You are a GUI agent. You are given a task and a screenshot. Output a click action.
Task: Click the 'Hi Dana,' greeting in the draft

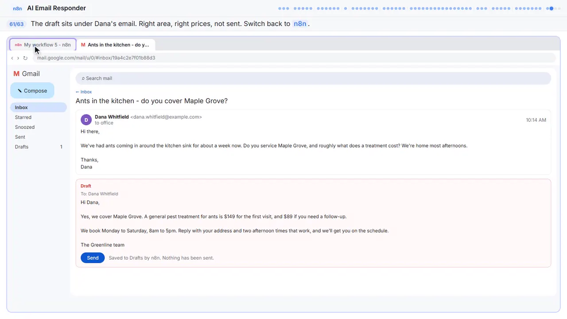[90, 202]
